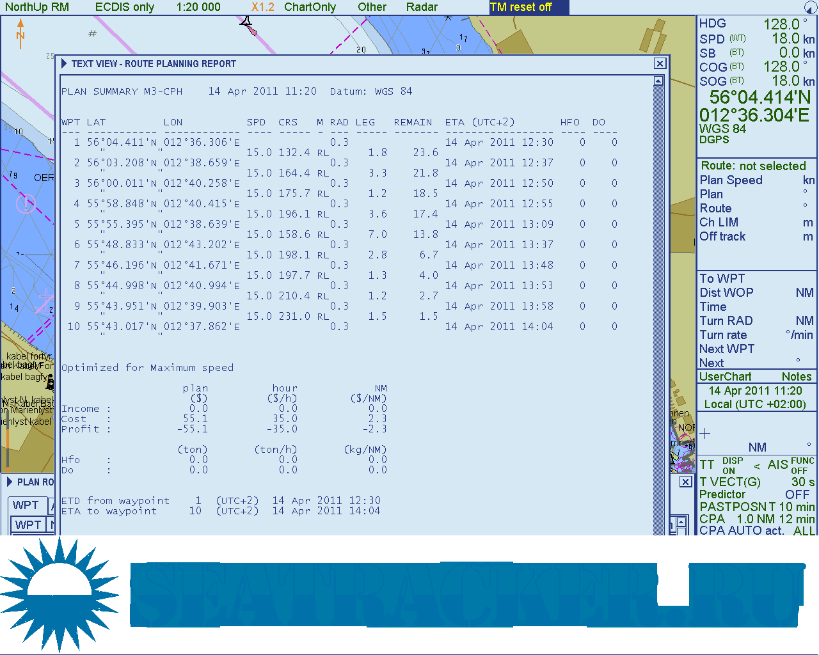This screenshot has height=655, width=819.
Task: Click the UserChart button
Action: point(725,377)
